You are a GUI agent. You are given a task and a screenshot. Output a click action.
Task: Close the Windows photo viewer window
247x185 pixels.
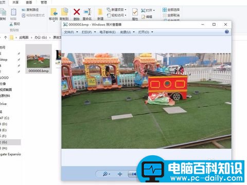coord(225,25)
